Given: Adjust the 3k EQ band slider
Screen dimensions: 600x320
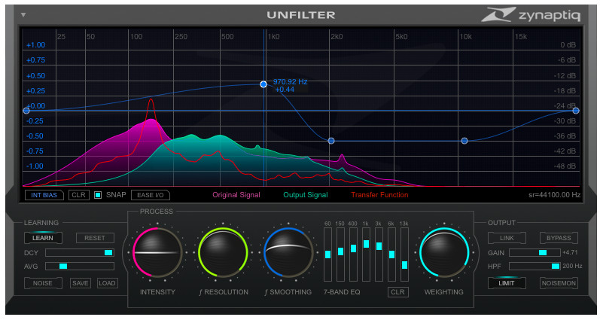Looking at the screenshot, I should [x=379, y=254].
